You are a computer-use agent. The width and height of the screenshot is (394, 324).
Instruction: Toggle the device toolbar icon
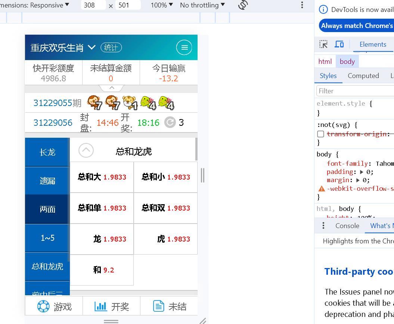point(339,44)
